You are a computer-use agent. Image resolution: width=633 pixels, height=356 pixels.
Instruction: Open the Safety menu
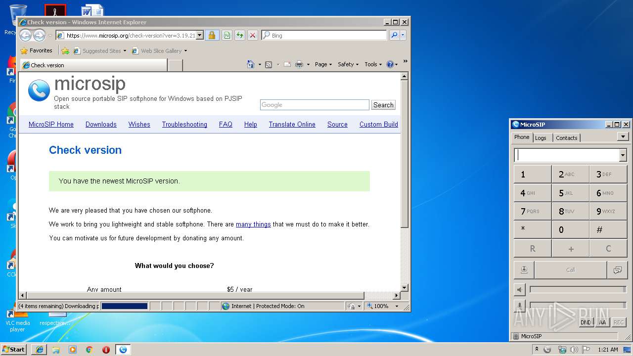pos(348,64)
